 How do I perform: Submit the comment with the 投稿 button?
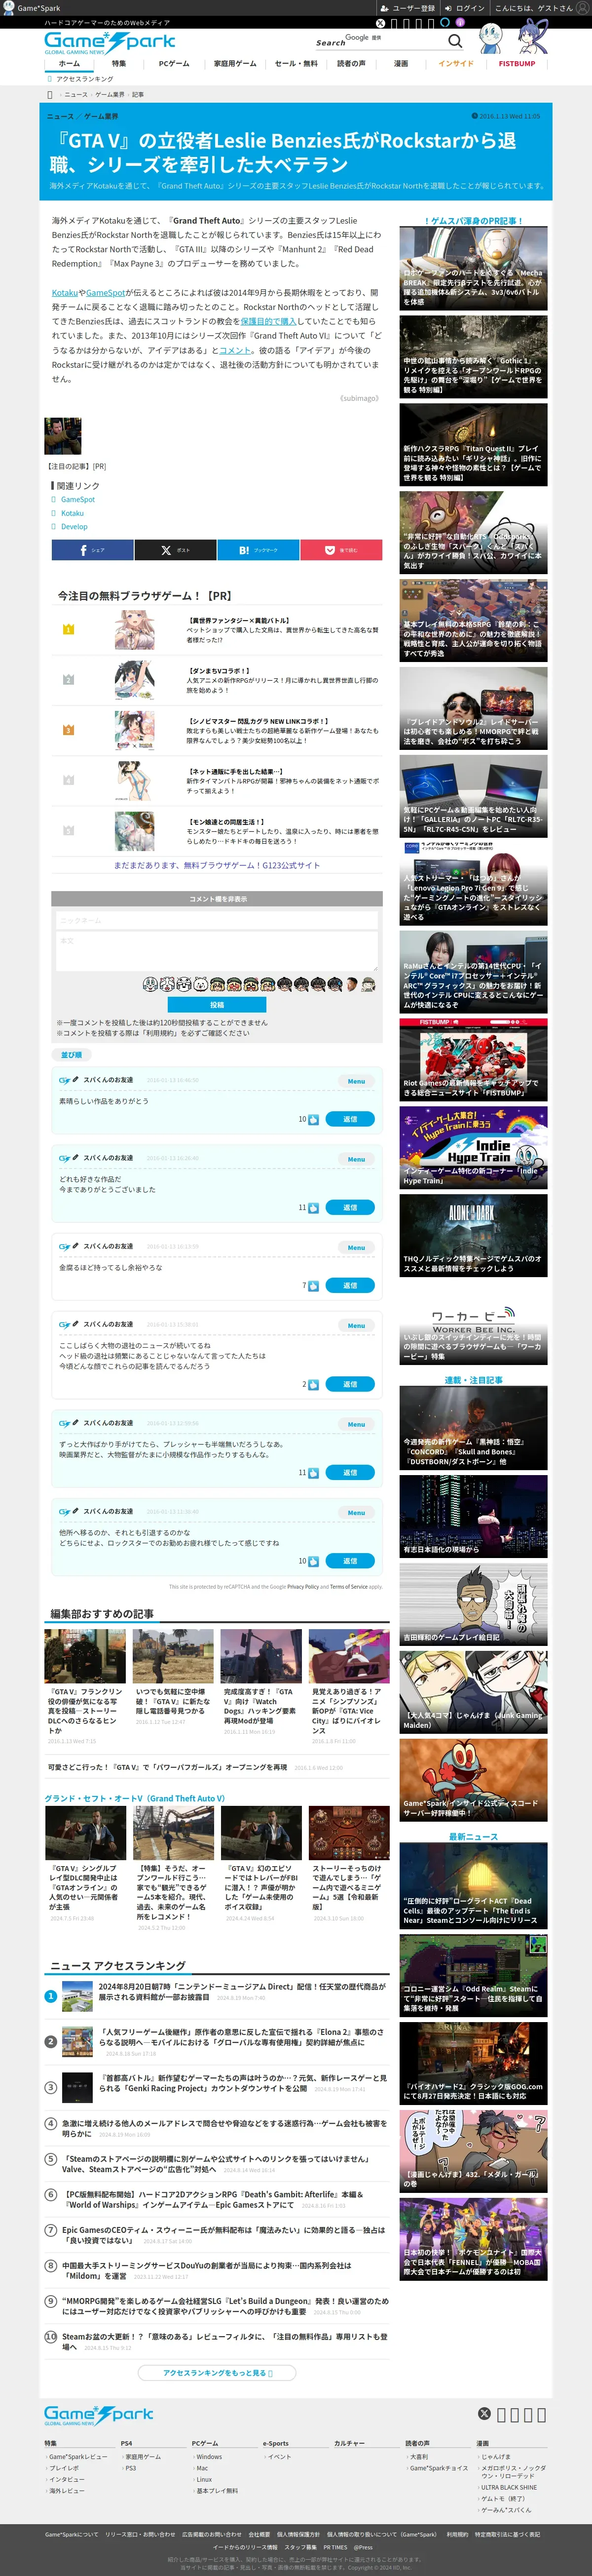(x=217, y=1004)
